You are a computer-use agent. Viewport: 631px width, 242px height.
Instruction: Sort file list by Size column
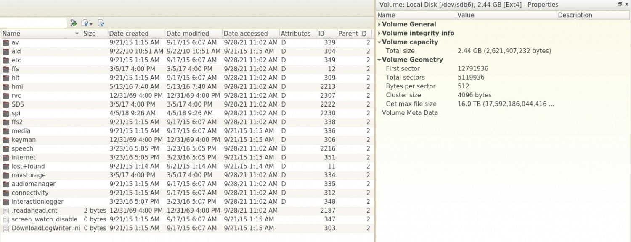point(94,34)
